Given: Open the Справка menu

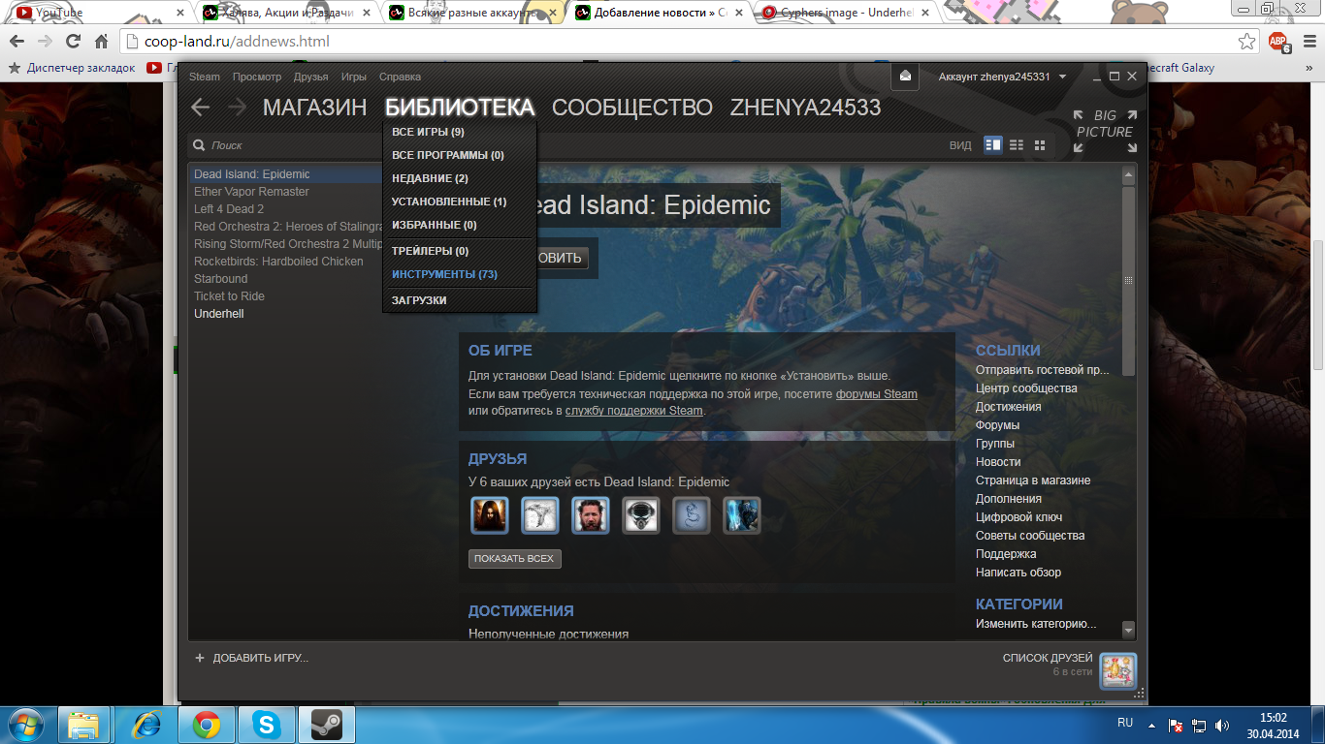Looking at the screenshot, I should coord(400,77).
